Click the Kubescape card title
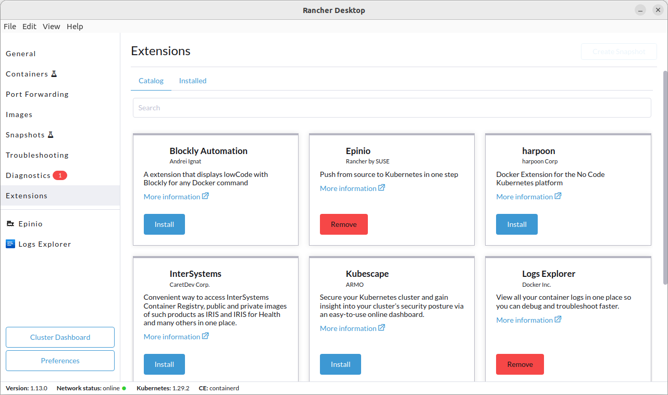 (367, 274)
